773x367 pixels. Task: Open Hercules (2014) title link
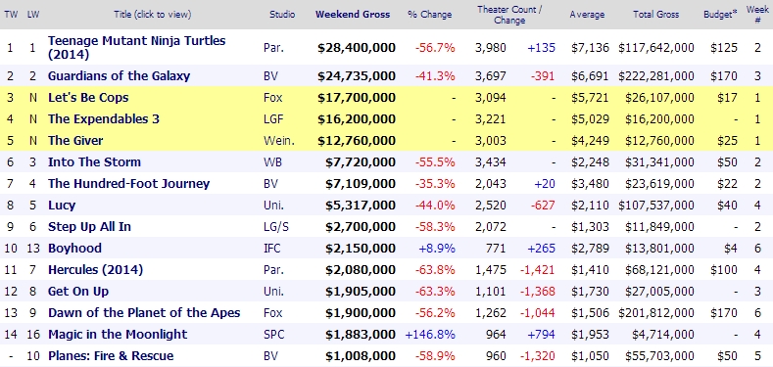click(95, 269)
